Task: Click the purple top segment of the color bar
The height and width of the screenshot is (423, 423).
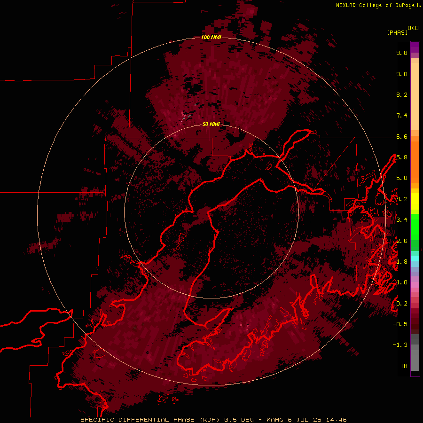Action: pyautogui.click(x=415, y=47)
